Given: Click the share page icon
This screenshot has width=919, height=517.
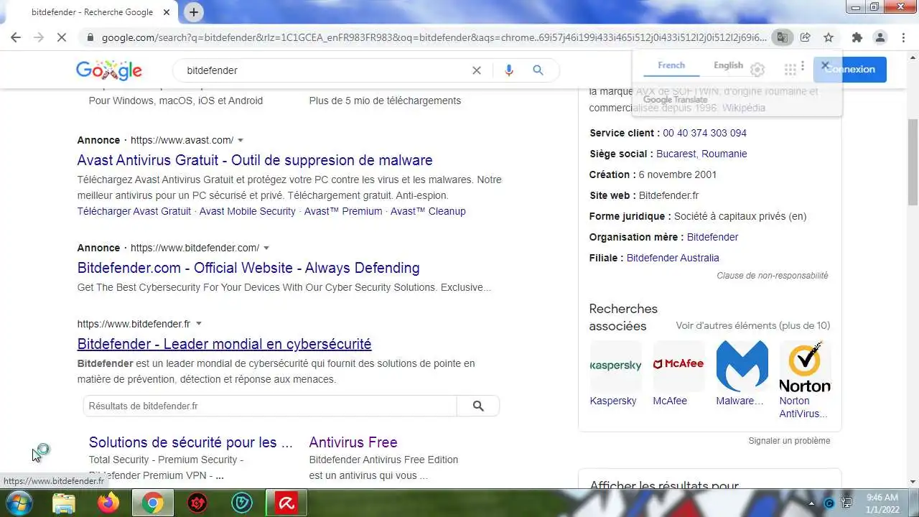Looking at the screenshot, I should click(x=806, y=37).
